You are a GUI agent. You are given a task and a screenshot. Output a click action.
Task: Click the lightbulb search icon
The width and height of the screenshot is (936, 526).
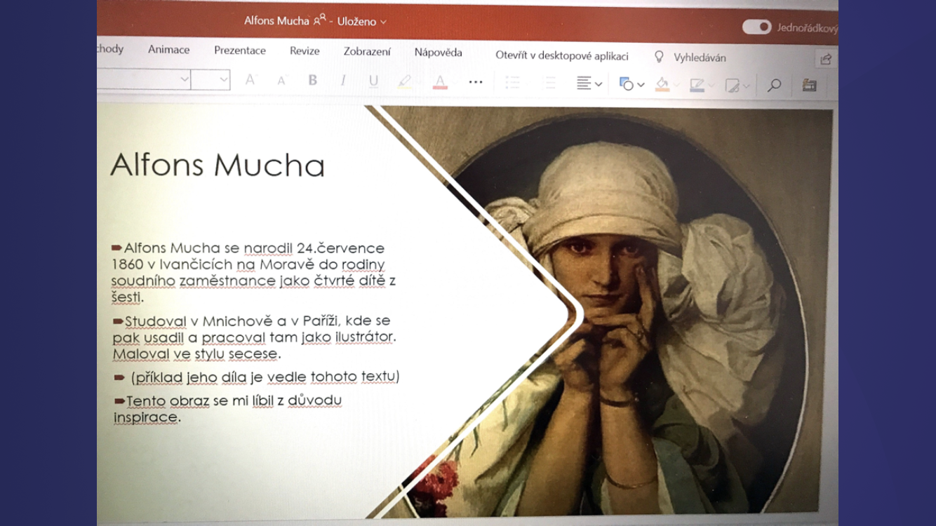coord(659,56)
